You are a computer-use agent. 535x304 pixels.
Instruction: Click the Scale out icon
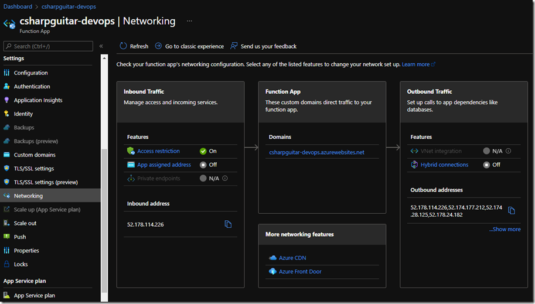point(6,223)
